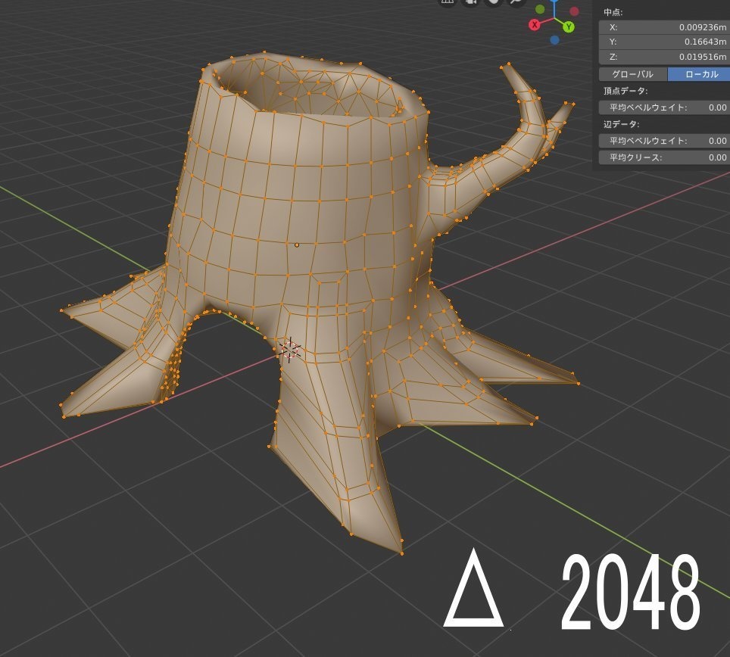Click the median Z value field
This screenshot has width=730, height=657.
coord(664,57)
